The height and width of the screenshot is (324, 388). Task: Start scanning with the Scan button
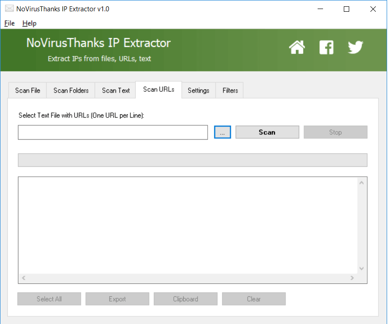coord(267,132)
